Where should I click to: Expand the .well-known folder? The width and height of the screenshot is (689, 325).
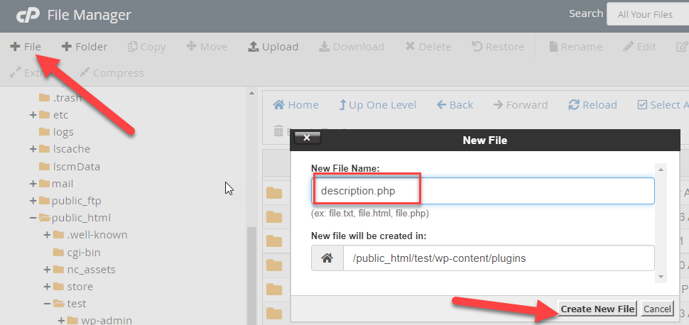pyautogui.click(x=47, y=236)
